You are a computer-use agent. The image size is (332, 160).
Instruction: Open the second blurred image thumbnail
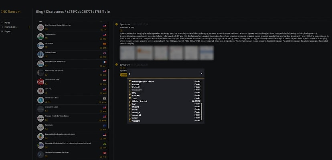pyautogui.click(x=144, y=53)
